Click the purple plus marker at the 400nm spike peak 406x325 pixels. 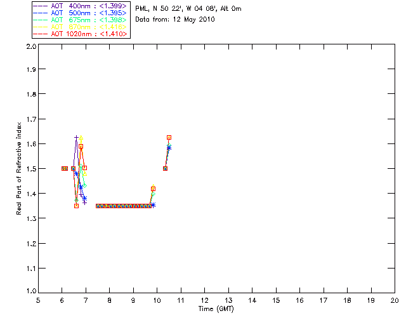pos(76,137)
